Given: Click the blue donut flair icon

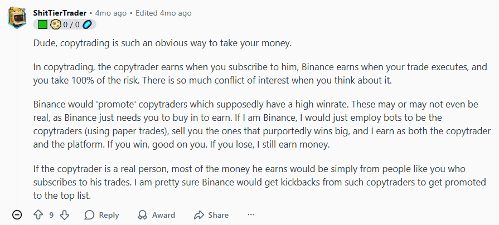Looking at the screenshot, I should coord(88,25).
